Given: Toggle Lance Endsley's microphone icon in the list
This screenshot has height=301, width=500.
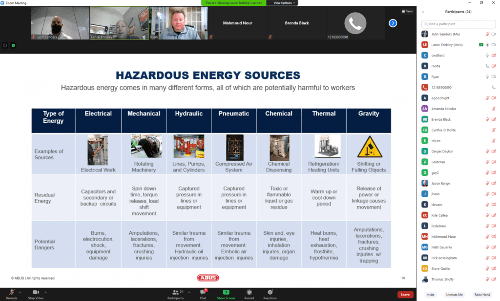Looking at the screenshot, I should point(487,45).
